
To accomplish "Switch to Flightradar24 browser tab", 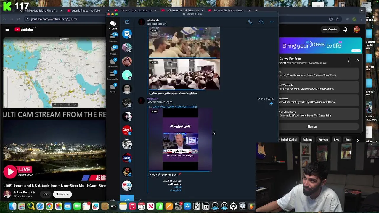I will pos(41,11).
